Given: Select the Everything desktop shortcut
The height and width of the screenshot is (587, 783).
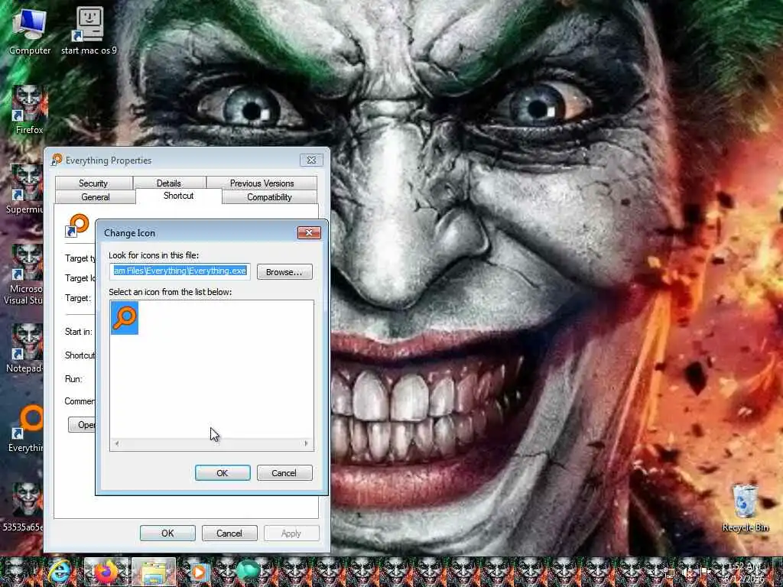Looking at the screenshot, I should 26,428.
